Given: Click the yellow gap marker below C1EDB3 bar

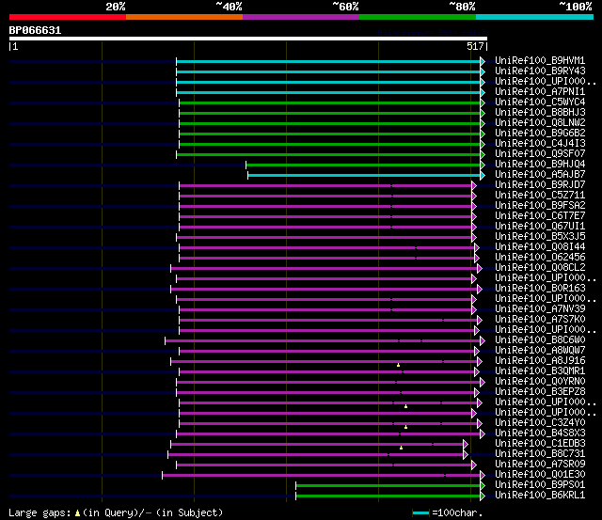Looking at the screenshot, I should click(x=401, y=448).
